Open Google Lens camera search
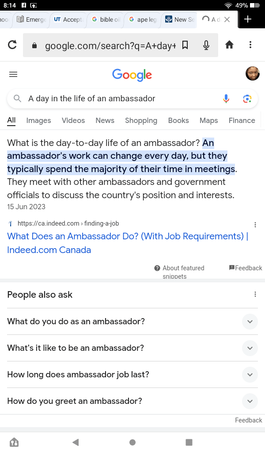Screen dimensions: 265x453 point(247,99)
